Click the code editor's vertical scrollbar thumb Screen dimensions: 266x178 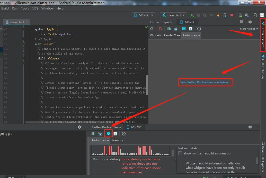pos(147,85)
